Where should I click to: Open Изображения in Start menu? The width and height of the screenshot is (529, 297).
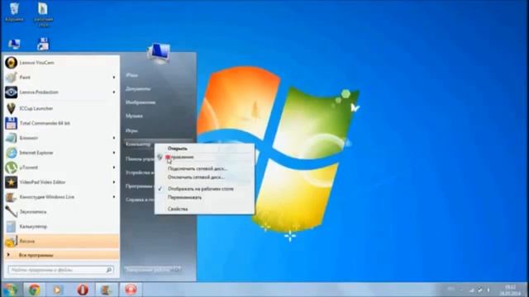coord(141,102)
